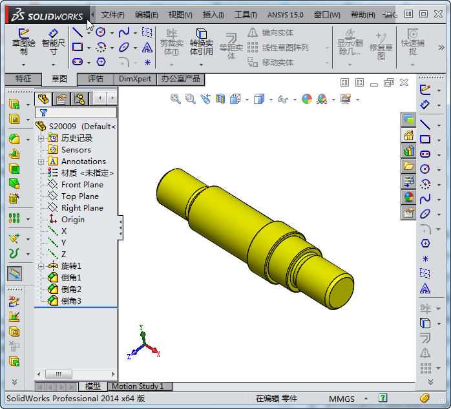Switch to the Motion Study 1 tab

(138, 386)
